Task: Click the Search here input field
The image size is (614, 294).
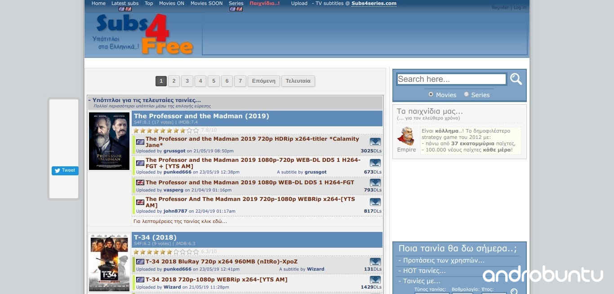Action: [451, 79]
